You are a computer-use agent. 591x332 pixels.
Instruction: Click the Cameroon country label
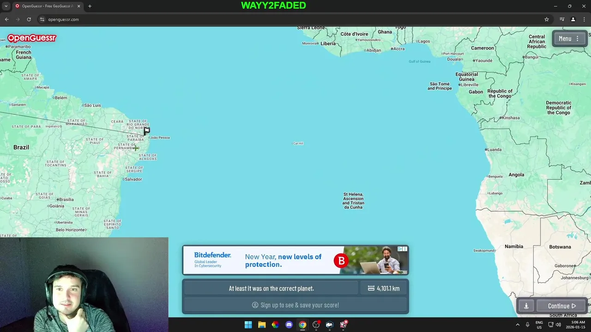482,48
